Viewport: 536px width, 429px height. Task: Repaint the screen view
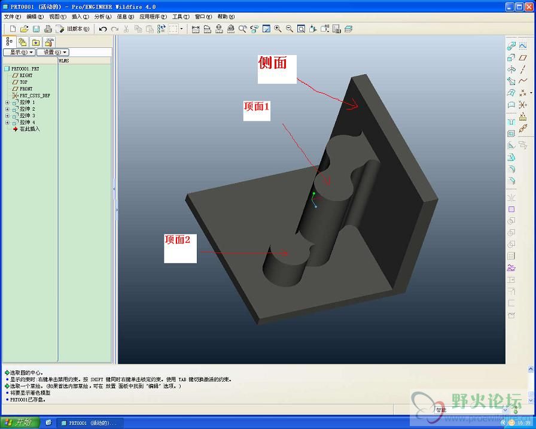point(266,29)
